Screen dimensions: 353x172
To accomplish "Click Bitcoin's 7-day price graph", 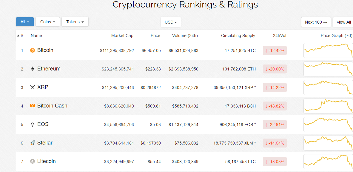I will (x=328, y=50).
